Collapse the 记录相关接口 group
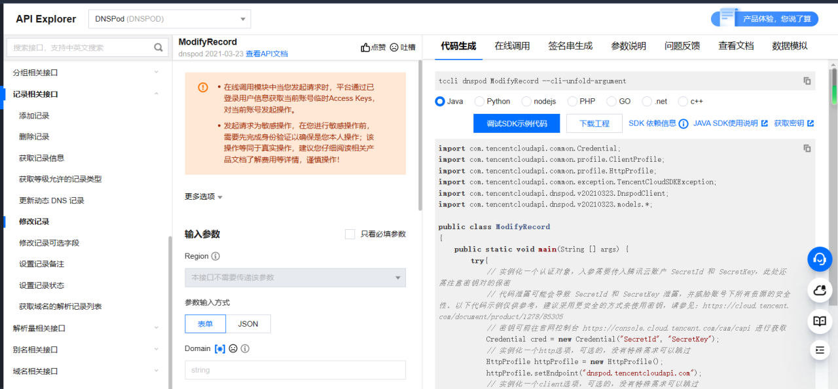Screen dimensions: 838x389 point(156,94)
